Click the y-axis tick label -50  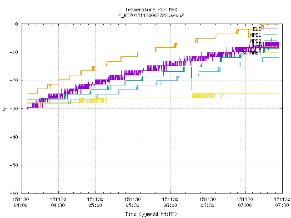[14, 165]
